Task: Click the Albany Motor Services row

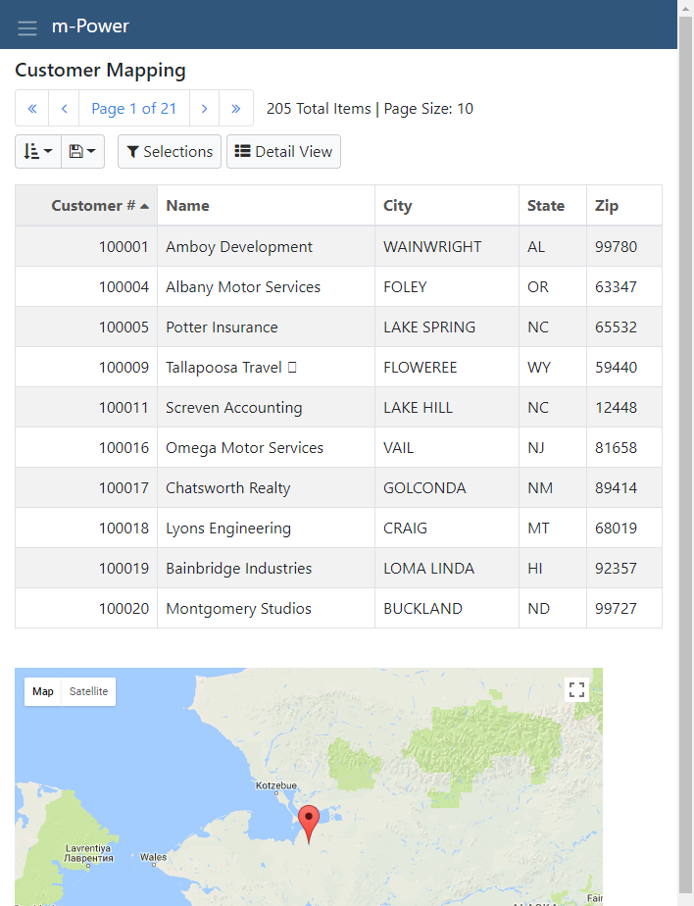Action: tap(338, 286)
